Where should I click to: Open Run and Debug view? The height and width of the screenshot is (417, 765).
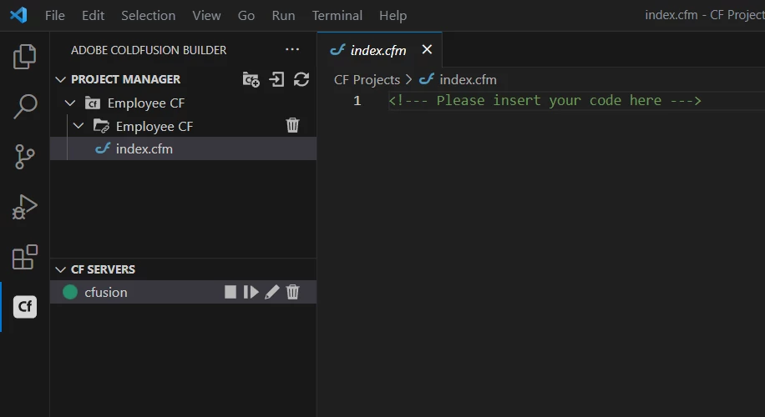point(24,207)
